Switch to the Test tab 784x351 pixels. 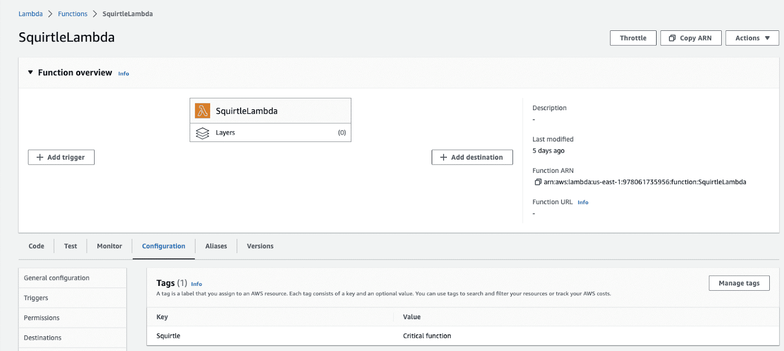click(x=71, y=246)
